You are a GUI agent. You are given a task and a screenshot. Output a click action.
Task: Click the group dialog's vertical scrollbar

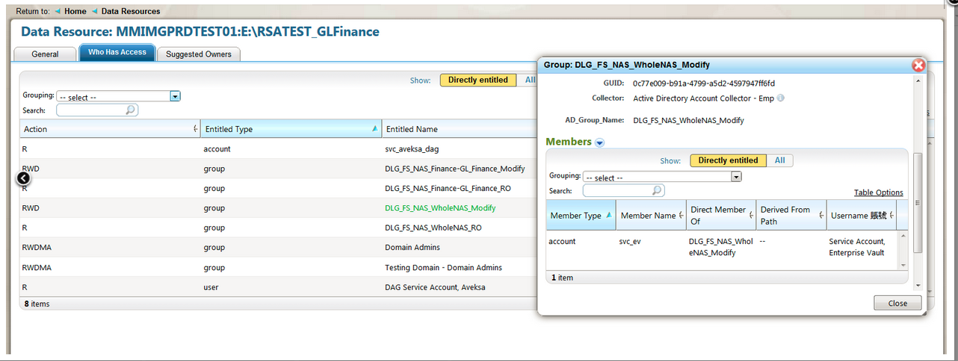click(x=918, y=201)
